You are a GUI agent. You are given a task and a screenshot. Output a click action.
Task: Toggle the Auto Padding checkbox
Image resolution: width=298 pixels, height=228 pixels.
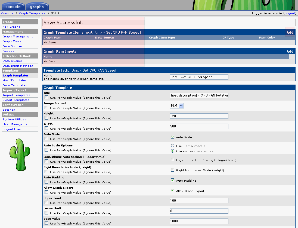pos(172,180)
